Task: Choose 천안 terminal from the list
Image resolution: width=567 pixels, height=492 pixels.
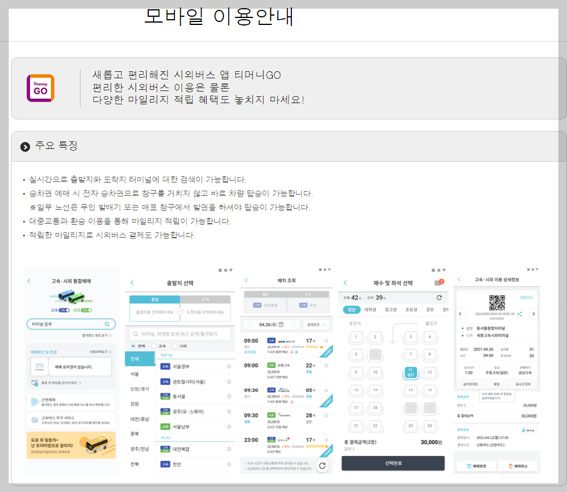Action: point(195,464)
